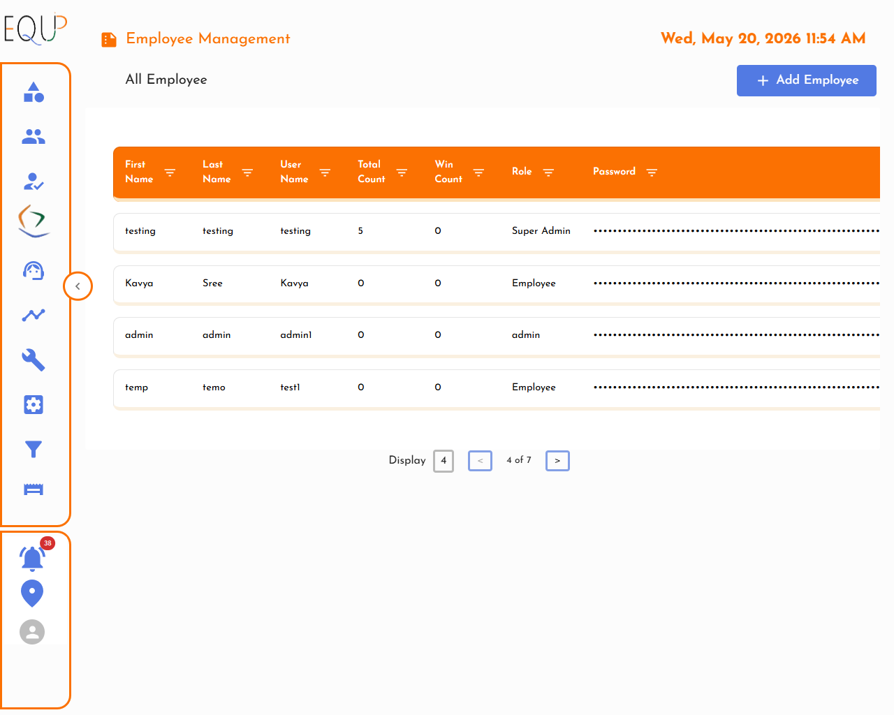Collapse the sidebar with the chevron button

(78, 286)
